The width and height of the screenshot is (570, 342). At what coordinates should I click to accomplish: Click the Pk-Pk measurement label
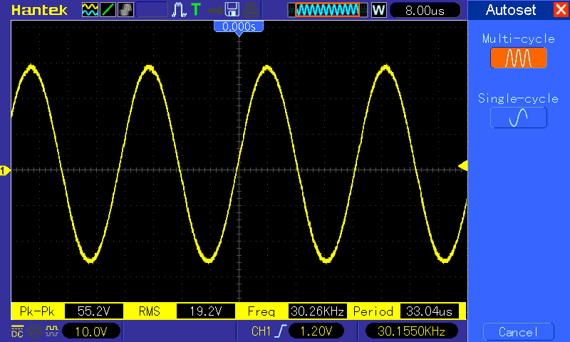point(37,311)
